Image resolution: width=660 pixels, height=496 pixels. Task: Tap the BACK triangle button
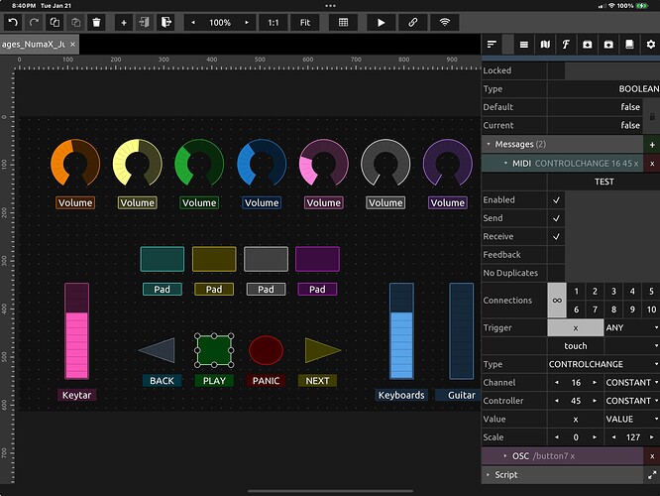[x=157, y=350]
